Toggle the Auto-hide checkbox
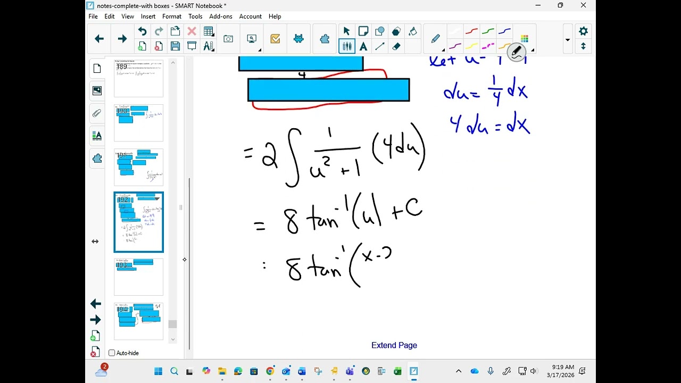This screenshot has height=383, width=681. [112, 353]
